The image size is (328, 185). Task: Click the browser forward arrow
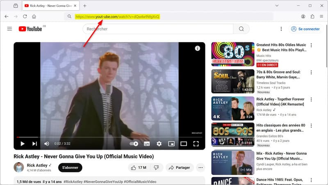pos(16,16)
